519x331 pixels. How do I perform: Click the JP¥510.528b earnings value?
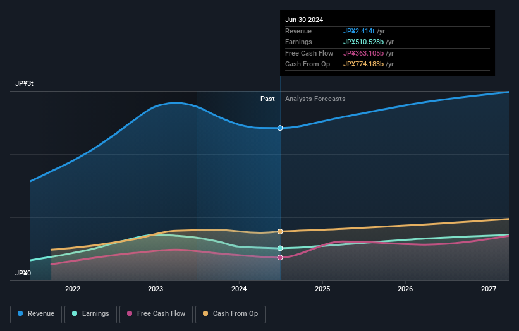[363, 42]
